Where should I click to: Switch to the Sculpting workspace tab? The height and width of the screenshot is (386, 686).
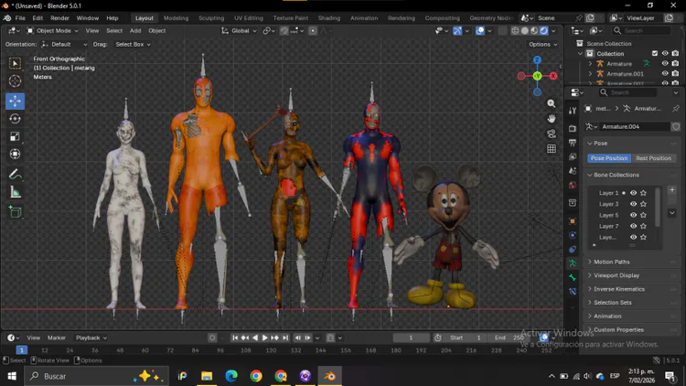point(211,18)
